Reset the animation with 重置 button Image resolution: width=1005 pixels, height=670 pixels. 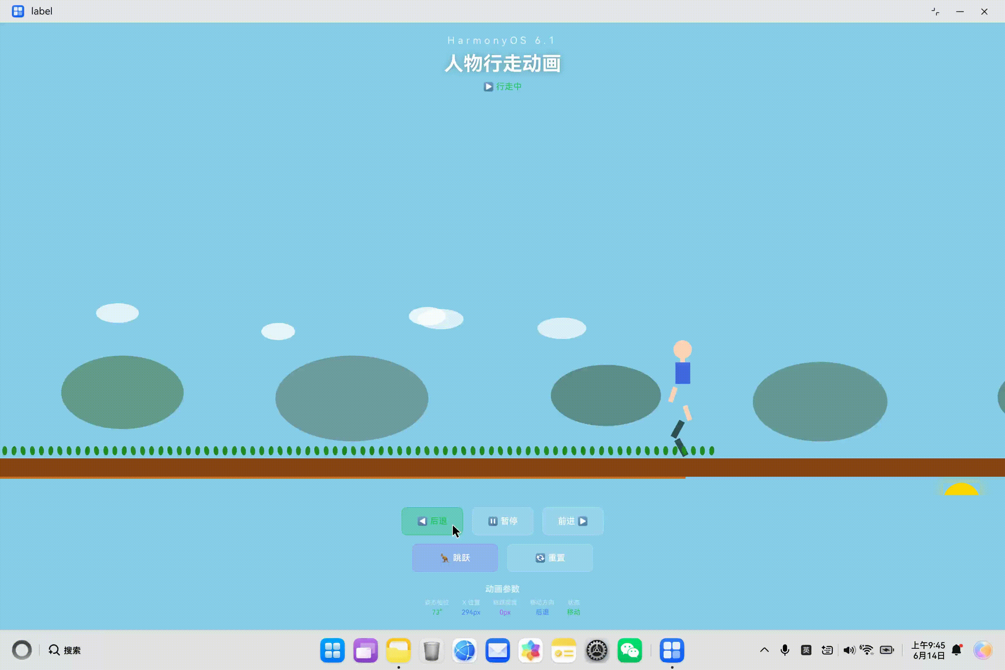click(550, 558)
